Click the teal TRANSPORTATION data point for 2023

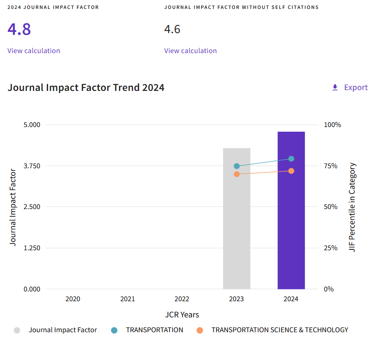coord(237,166)
